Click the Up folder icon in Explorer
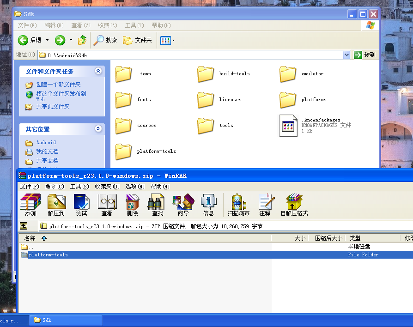Screen dimensions: 413x327 click(82, 40)
